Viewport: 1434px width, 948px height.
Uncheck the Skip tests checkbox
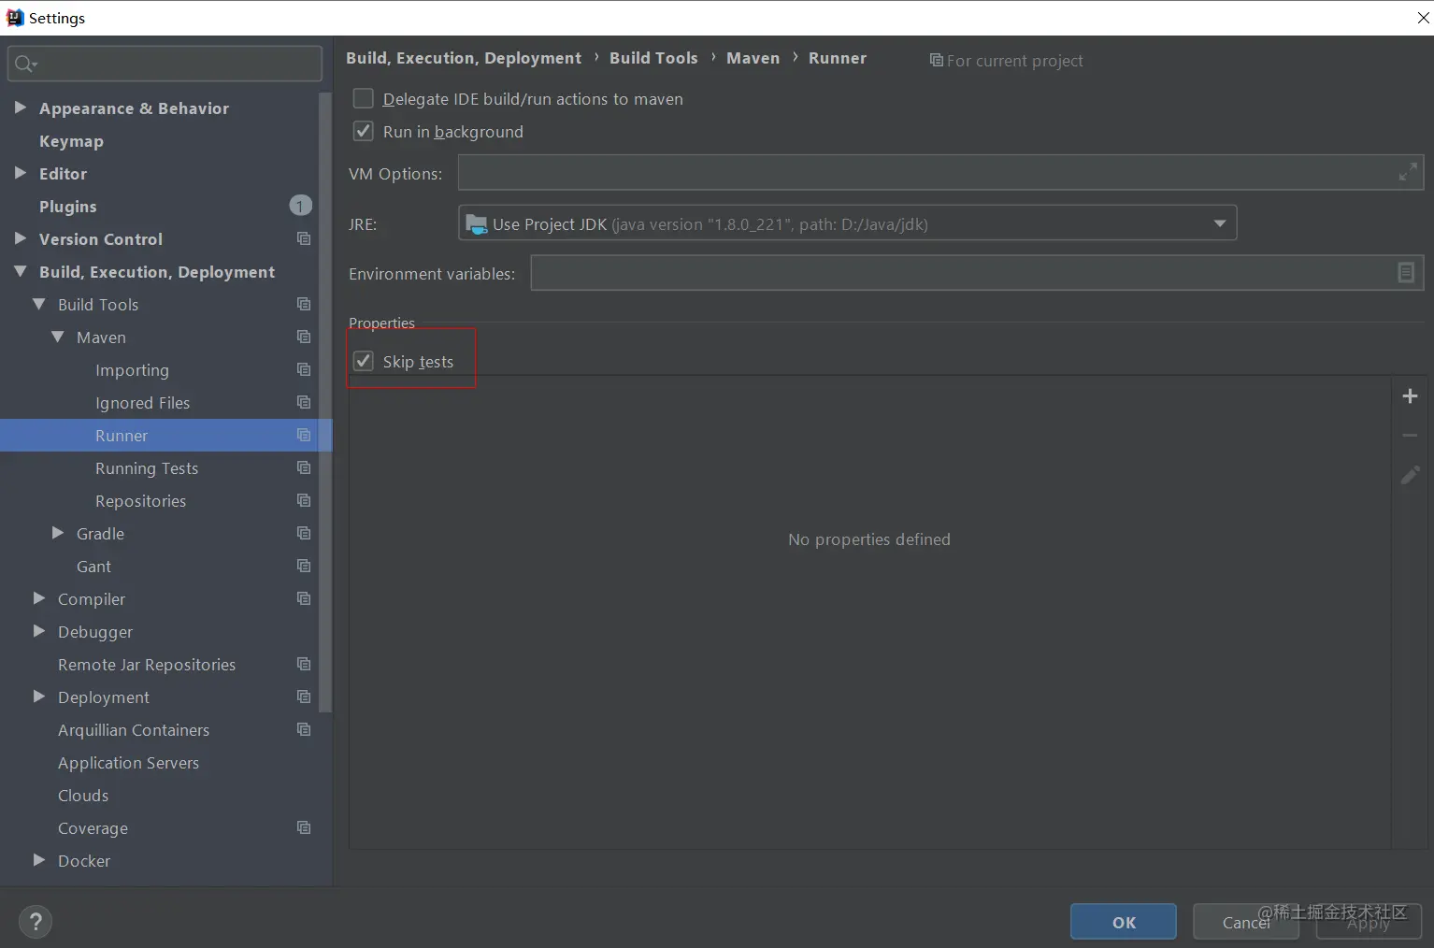[x=364, y=361]
